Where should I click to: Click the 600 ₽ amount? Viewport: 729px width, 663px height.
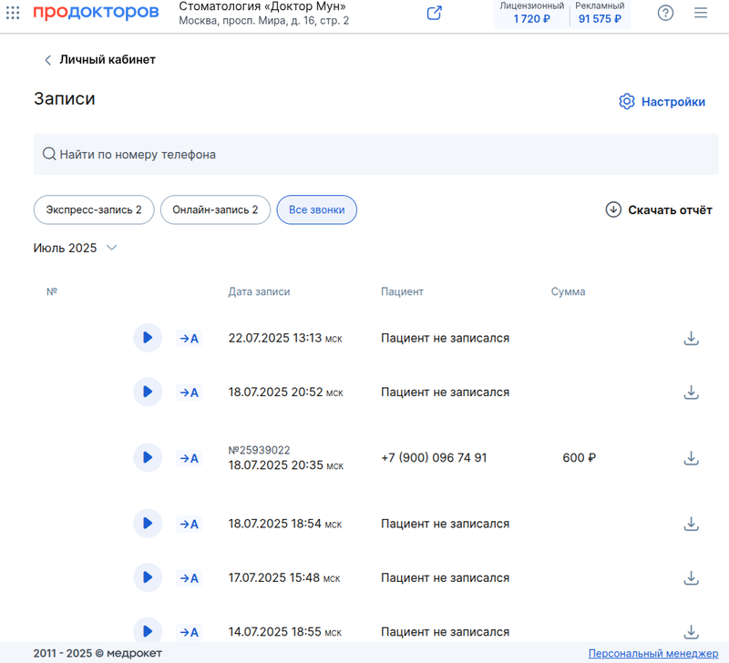pos(579,458)
